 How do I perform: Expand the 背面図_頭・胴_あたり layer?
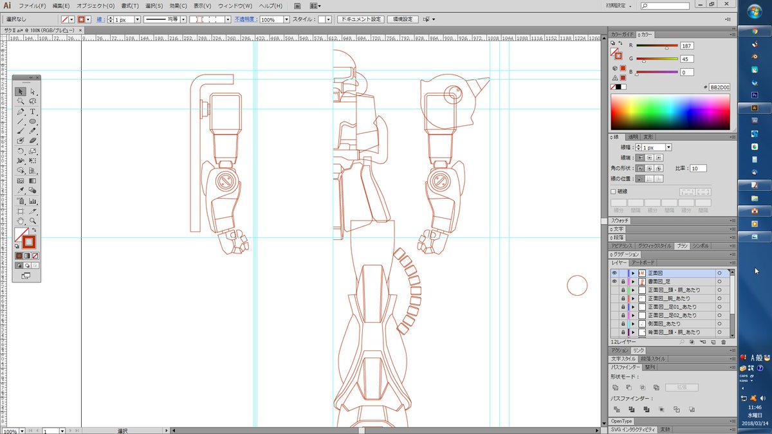pos(633,332)
